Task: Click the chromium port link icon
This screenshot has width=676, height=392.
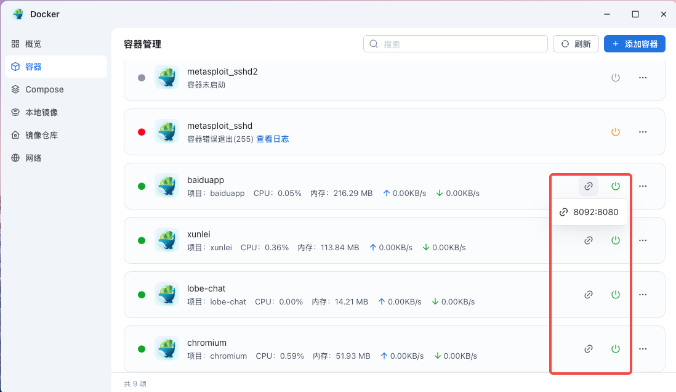Action: (589, 349)
